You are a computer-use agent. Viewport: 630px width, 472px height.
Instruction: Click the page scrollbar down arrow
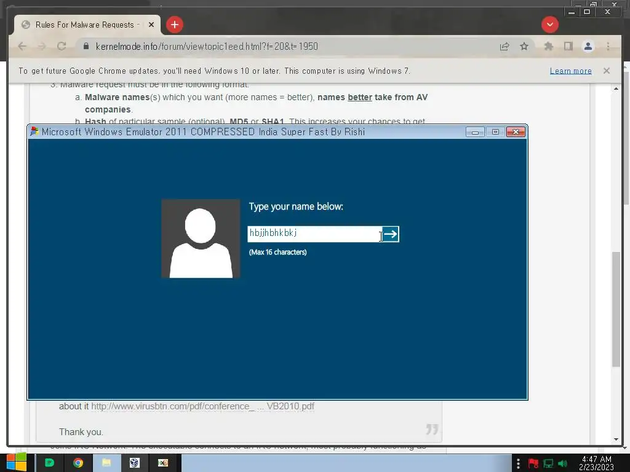coord(616,439)
